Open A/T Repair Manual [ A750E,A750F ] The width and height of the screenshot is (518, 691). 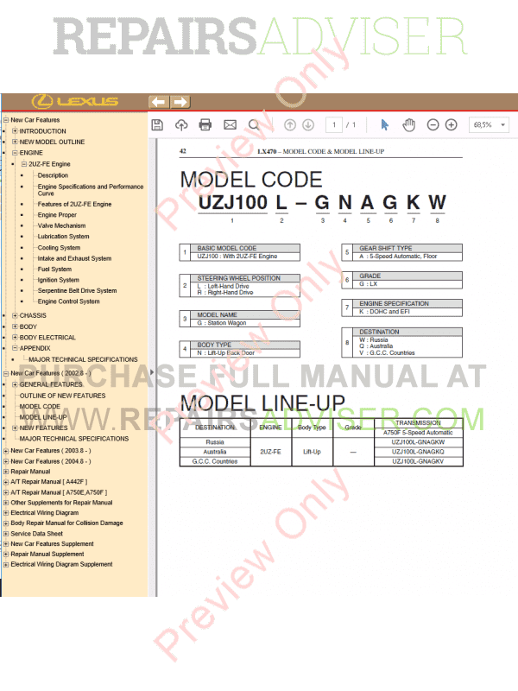(x=59, y=492)
